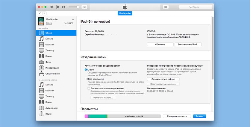Viewport: 250px width, 127px height.
Task: Click the Аудиокниги audiobook icon
Action: 41,108
